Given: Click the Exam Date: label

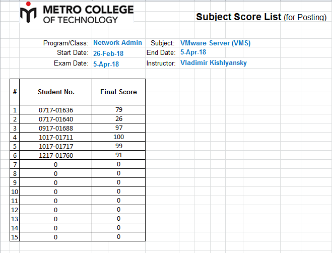Looking at the screenshot, I should pyautogui.click(x=71, y=63).
